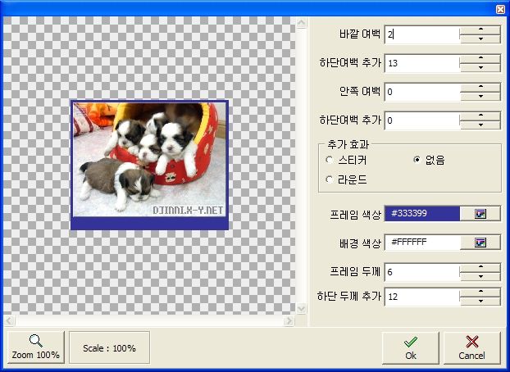
Task: Click the 하단 두께 추가 input field
Action: click(422, 297)
